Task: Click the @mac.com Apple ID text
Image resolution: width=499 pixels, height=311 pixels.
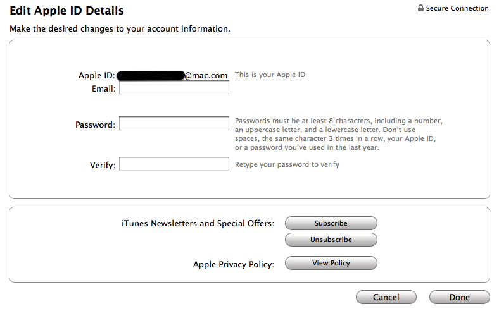Action: (206, 76)
